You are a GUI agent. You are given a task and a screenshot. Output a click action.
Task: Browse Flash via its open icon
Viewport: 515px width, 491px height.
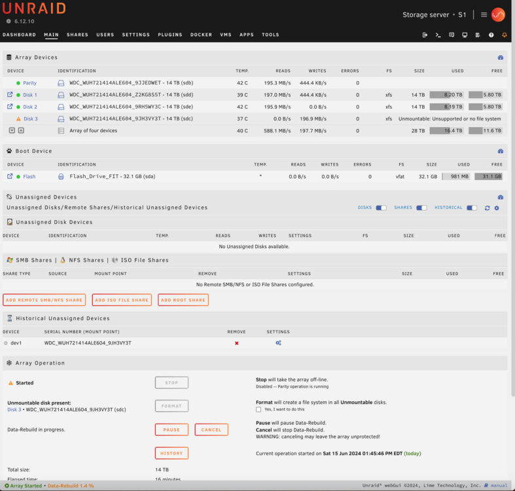point(10,177)
